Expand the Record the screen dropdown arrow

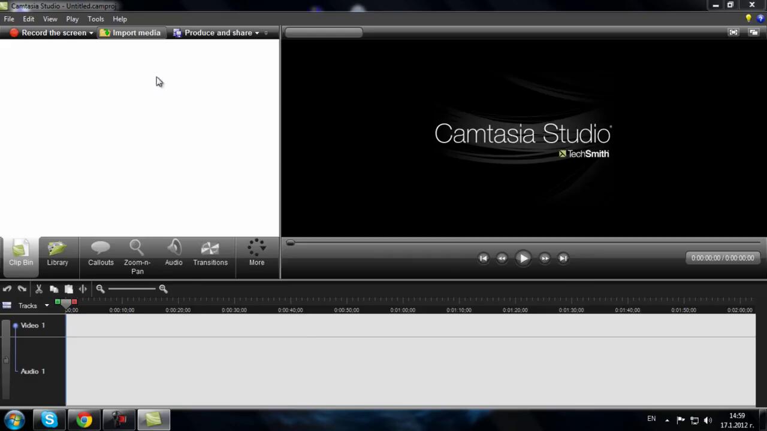(91, 33)
